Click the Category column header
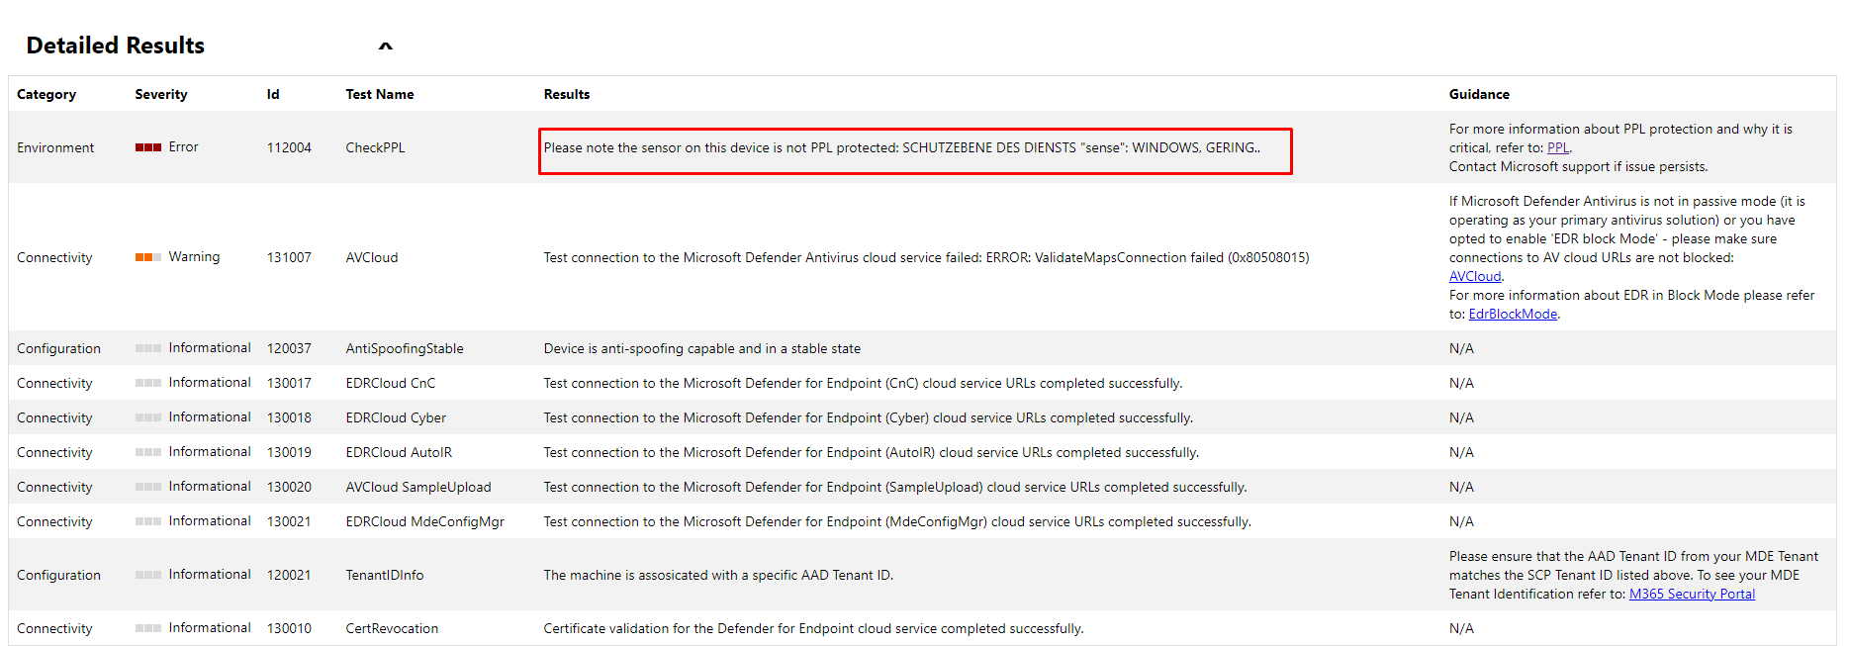1849x646 pixels. 46,94
